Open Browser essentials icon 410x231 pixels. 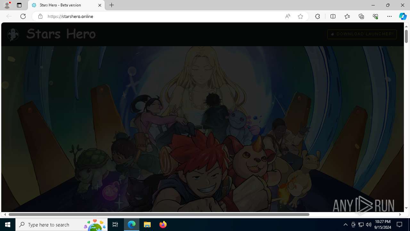[375, 16]
